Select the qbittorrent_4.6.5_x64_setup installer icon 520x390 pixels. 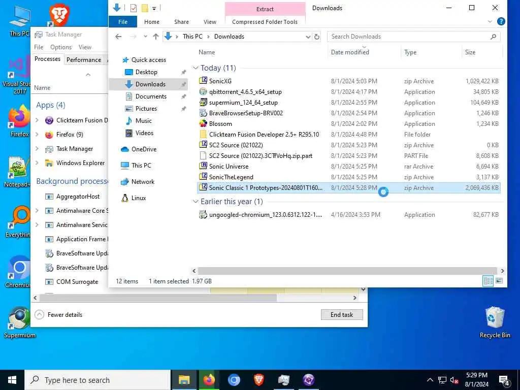point(203,91)
